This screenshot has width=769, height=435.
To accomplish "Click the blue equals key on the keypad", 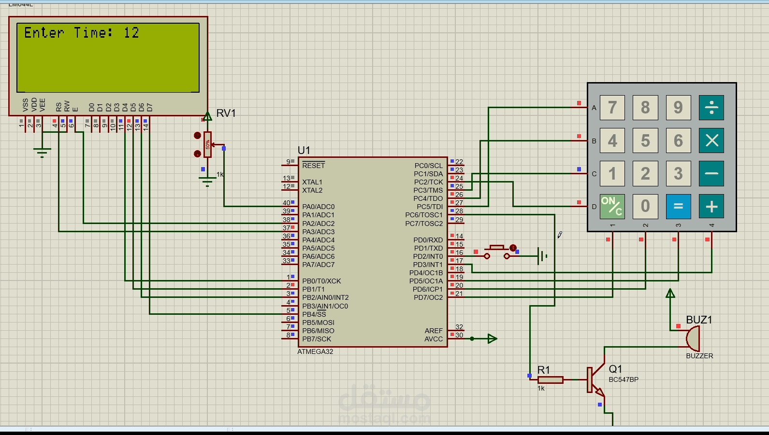I will (678, 207).
